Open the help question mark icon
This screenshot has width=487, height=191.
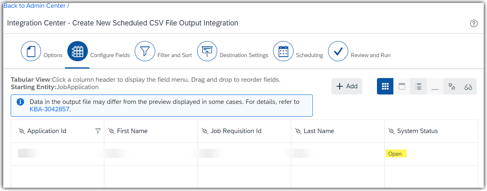[x=473, y=23]
